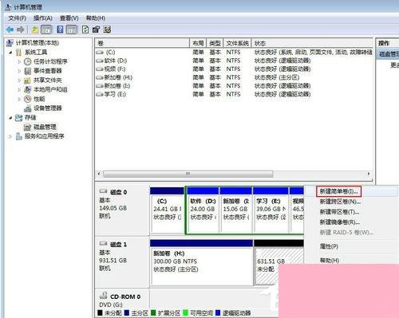Image resolution: width=399 pixels, height=318 pixels.
Task: Open the 帮助(H) menu
Action: pyautogui.click(x=96, y=18)
